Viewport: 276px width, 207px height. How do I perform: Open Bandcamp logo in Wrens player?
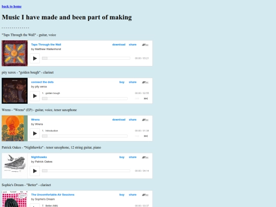coord(145,120)
